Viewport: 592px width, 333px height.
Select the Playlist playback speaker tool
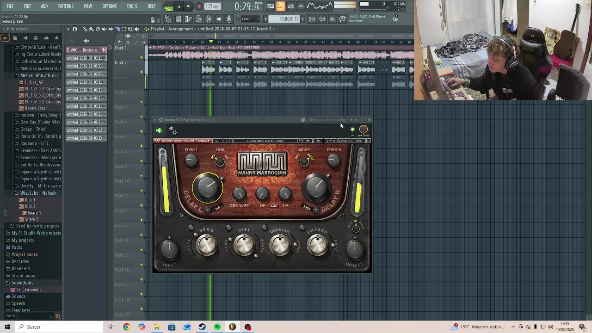coord(136,29)
